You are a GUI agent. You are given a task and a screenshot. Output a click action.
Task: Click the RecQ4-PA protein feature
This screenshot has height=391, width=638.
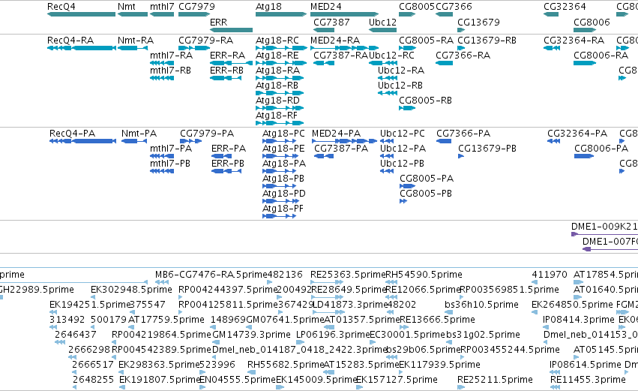point(82,141)
